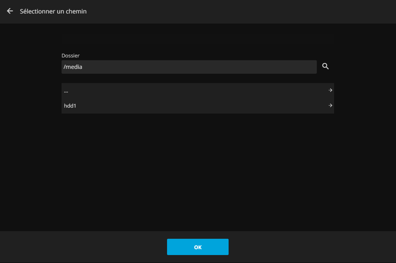
Task: Click the 'Dossier' field label
Action: coord(71,55)
